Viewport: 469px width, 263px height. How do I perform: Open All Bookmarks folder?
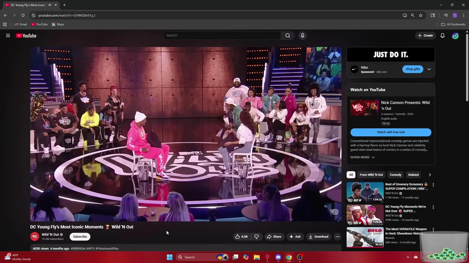click(x=453, y=24)
